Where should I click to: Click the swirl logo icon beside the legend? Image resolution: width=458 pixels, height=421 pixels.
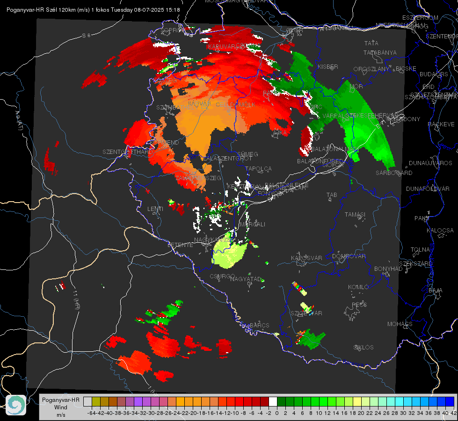pos(16,405)
